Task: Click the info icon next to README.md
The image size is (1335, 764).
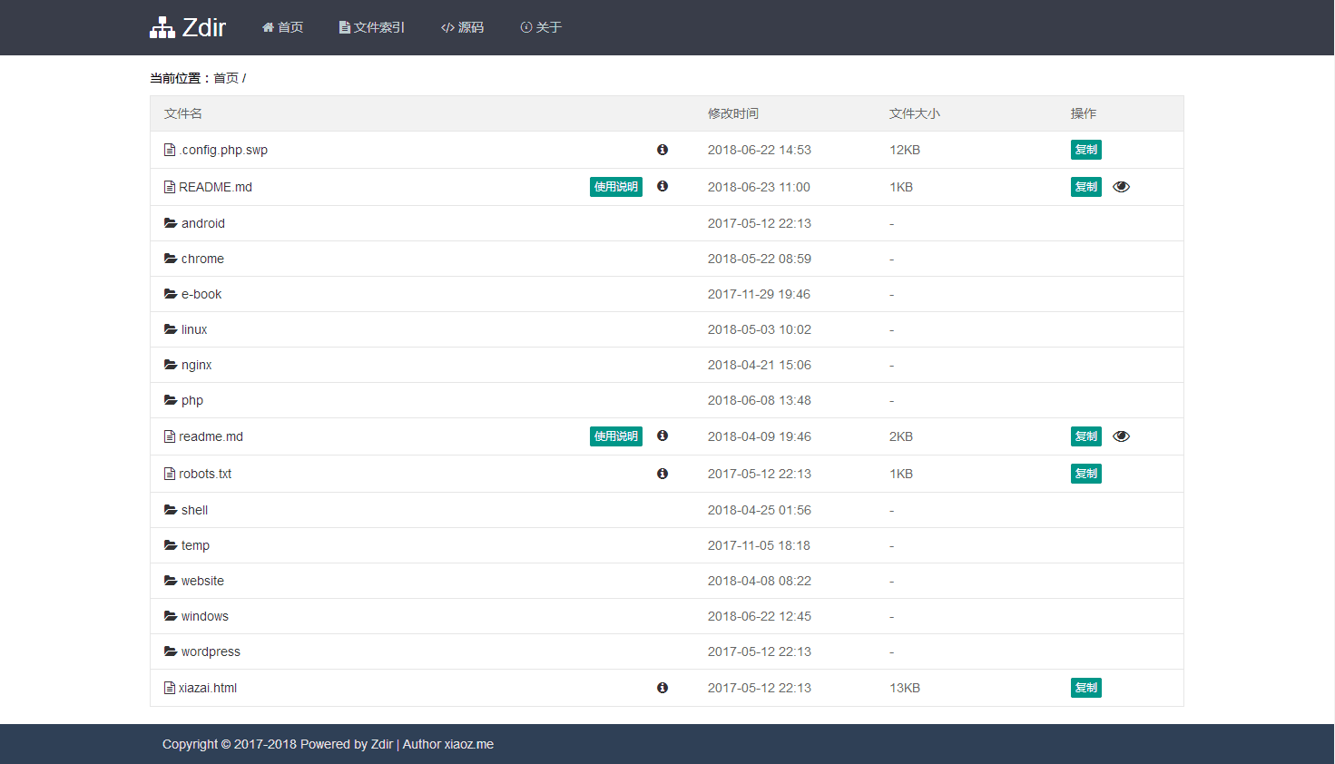Action: 663,186
